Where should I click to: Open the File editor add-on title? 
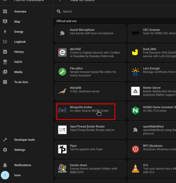[x=76, y=68]
